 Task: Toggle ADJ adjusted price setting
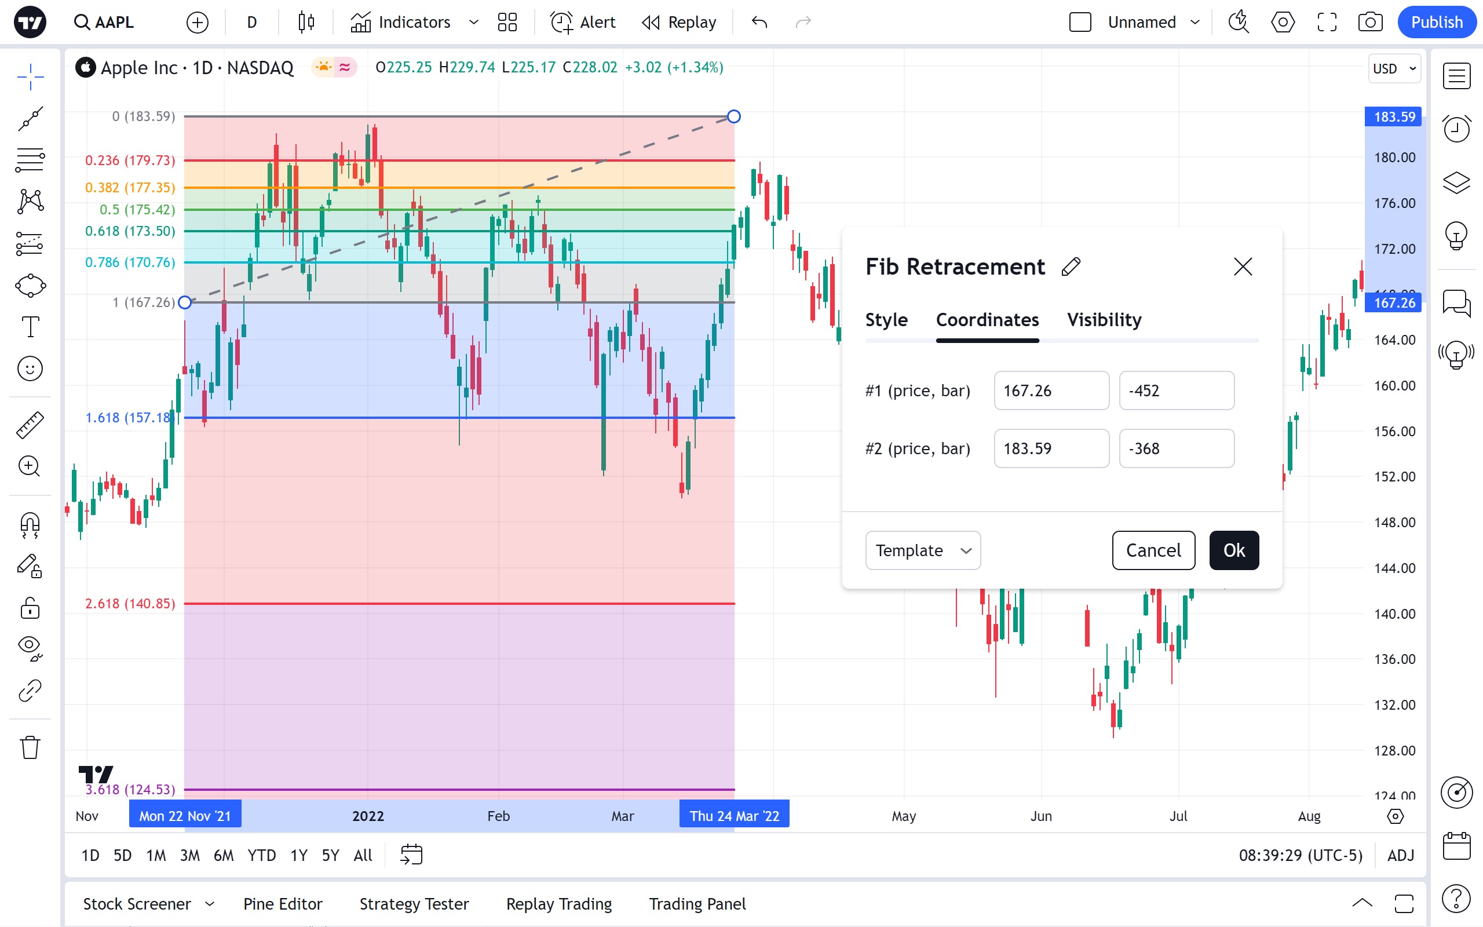click(1400, 855)
